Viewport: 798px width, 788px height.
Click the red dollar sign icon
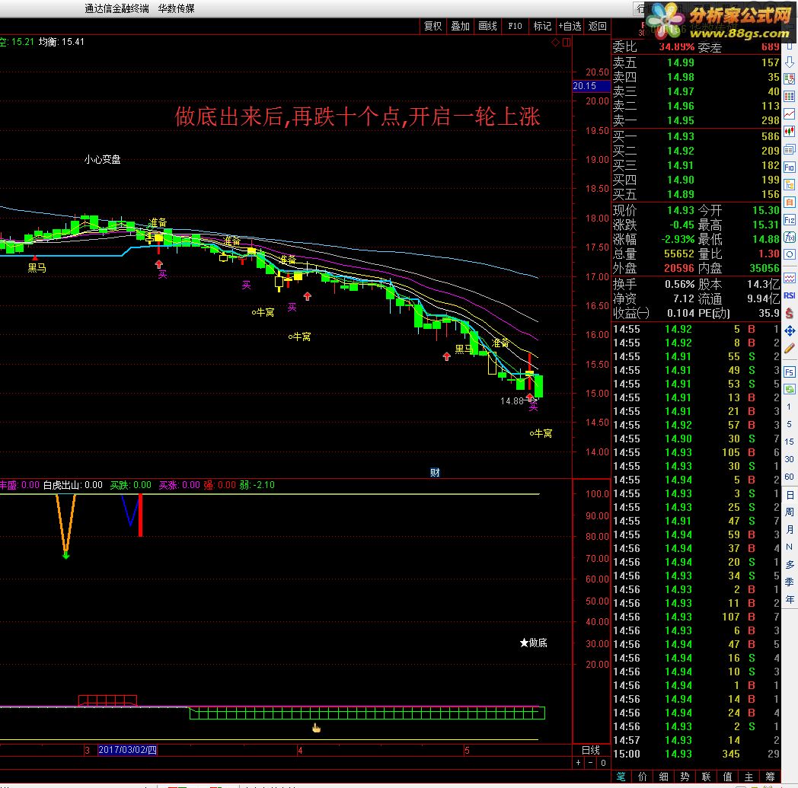coord(790,314)
